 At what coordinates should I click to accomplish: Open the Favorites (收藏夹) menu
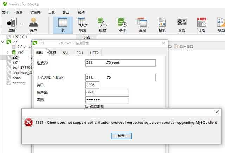pos(36,12)
